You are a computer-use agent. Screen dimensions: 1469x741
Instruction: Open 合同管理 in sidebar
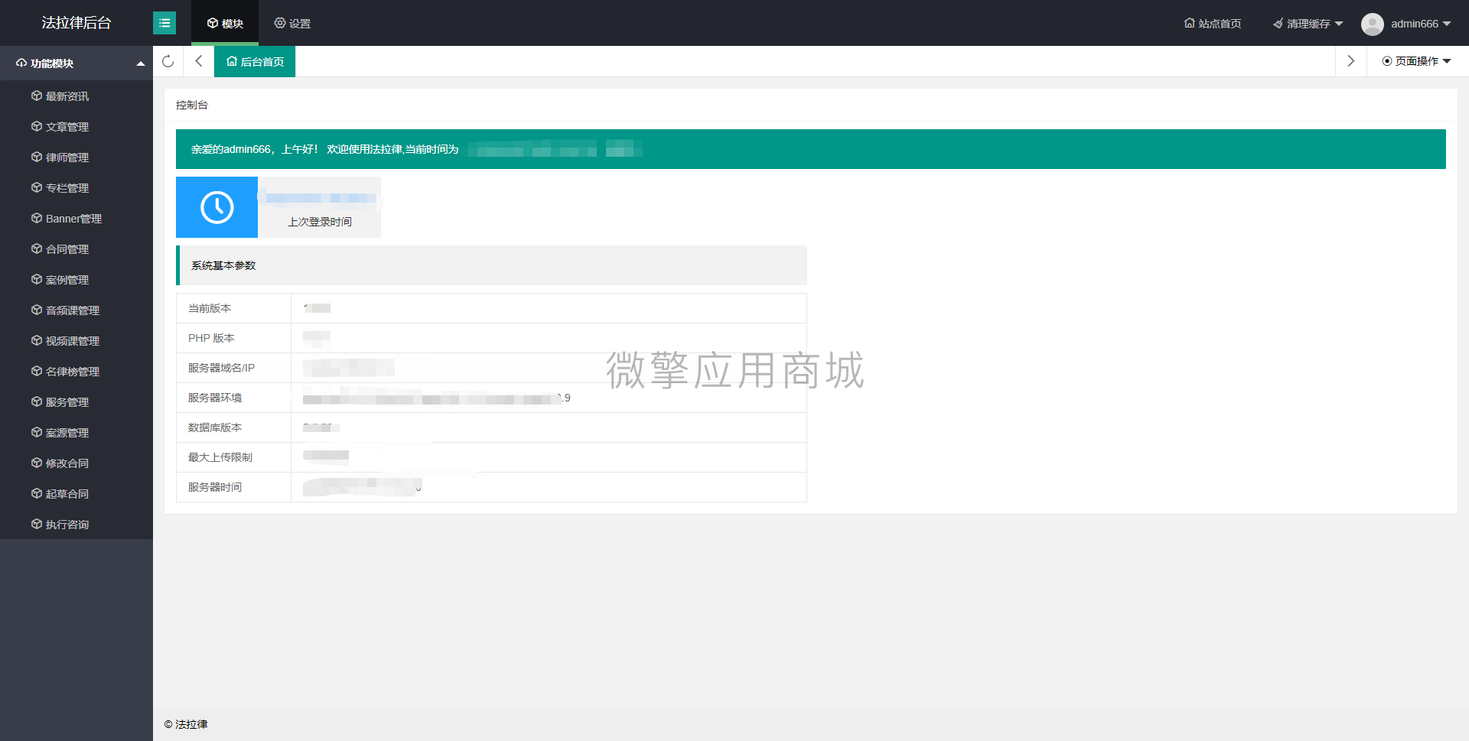point(77,249)
